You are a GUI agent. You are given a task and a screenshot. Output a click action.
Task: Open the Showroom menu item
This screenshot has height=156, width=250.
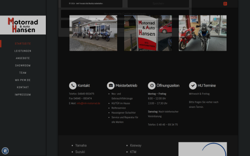23,65
